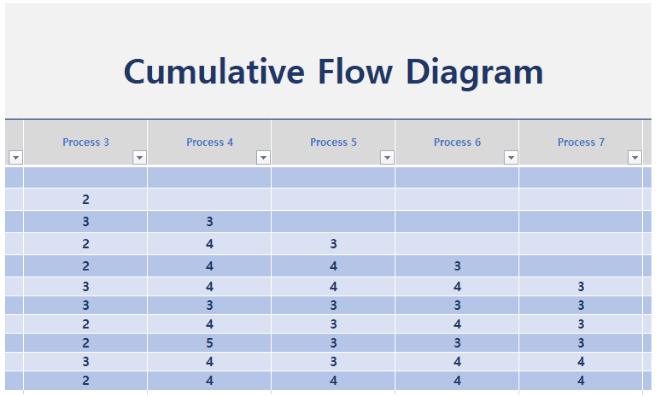Screen dimensions: 656x396
Task: Select the empty top-row cell under Process 4
Action: [209, 178]
